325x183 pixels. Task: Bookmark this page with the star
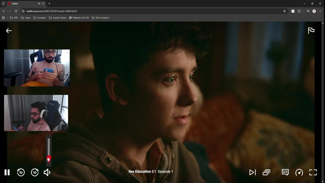(x=284, y=11)
